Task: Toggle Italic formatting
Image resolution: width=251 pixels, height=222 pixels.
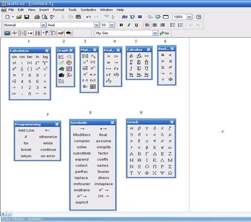Action: [x=129, y=25]
